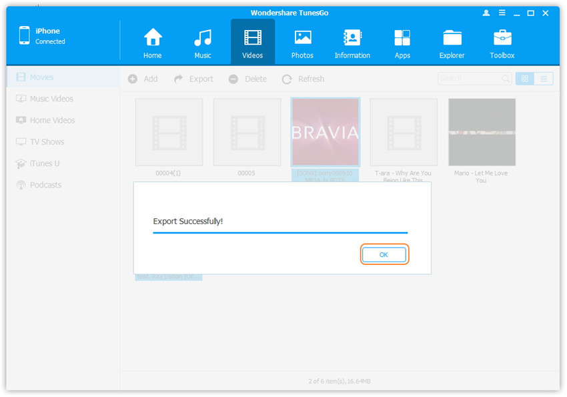Open TV Shows in the sidebar
Screen dimensions: 567x397
pos(47,142)
